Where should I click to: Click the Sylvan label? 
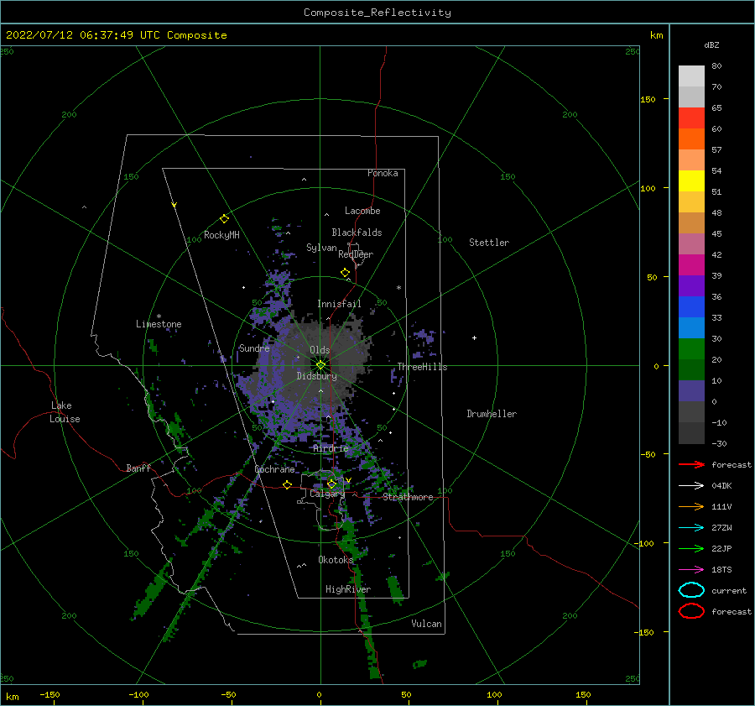coord(321,248)
